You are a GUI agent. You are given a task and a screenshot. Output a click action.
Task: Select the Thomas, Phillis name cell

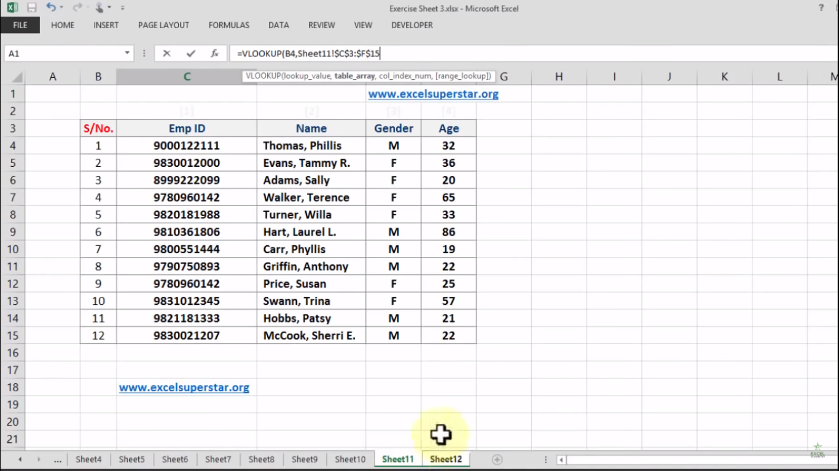[x=311, y=146]
